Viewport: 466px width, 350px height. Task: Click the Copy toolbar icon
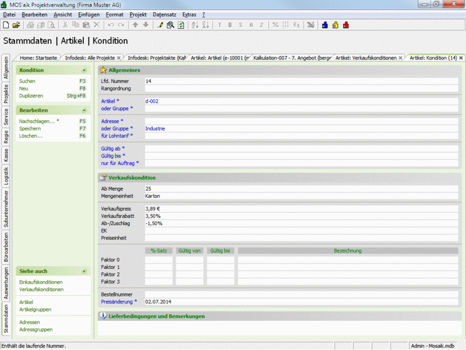76,25
